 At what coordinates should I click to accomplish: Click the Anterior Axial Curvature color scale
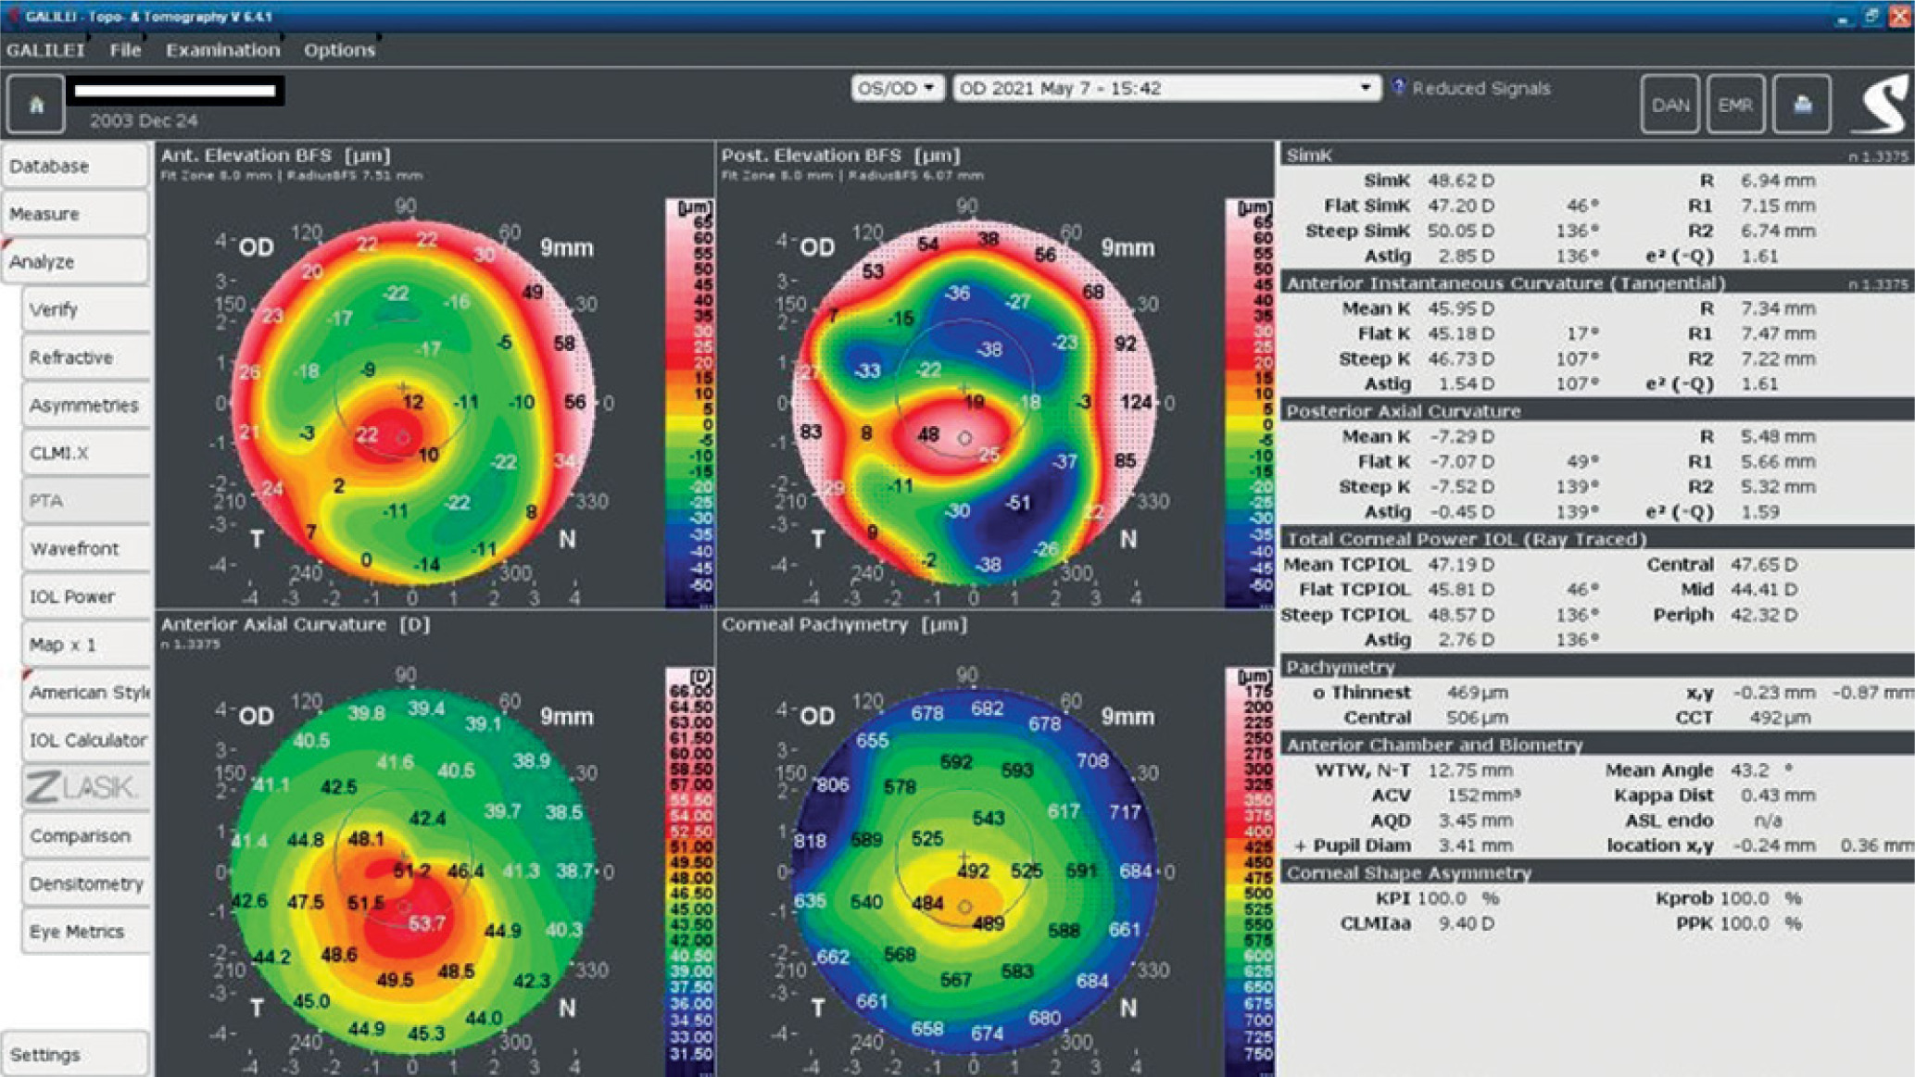pos(689,870)
